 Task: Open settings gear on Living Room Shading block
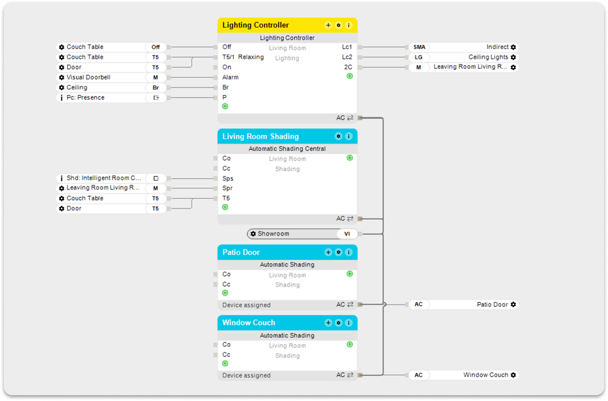tap(338, 137)
